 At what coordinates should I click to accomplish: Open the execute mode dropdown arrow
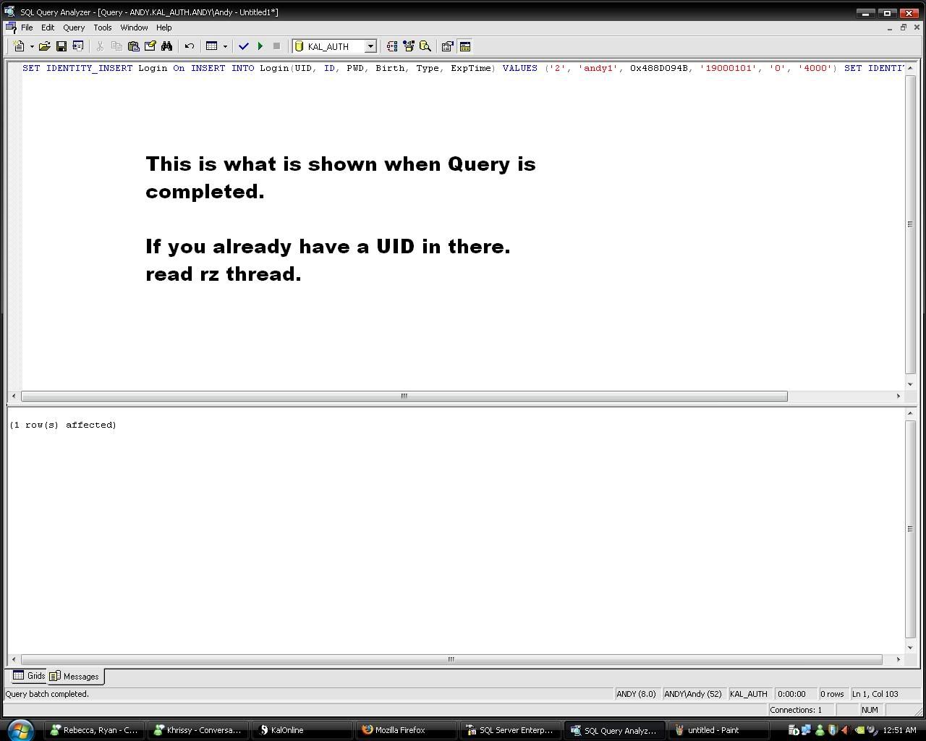[x=225, y=46]
